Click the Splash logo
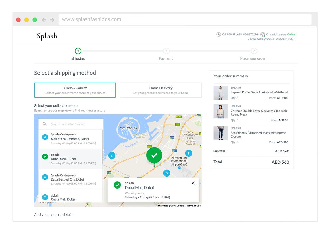 (x=47, y=36)
